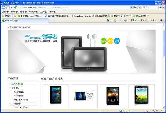166x113 pixels.
Task: Click the search magnifier icon
Action: click(161, 7)
